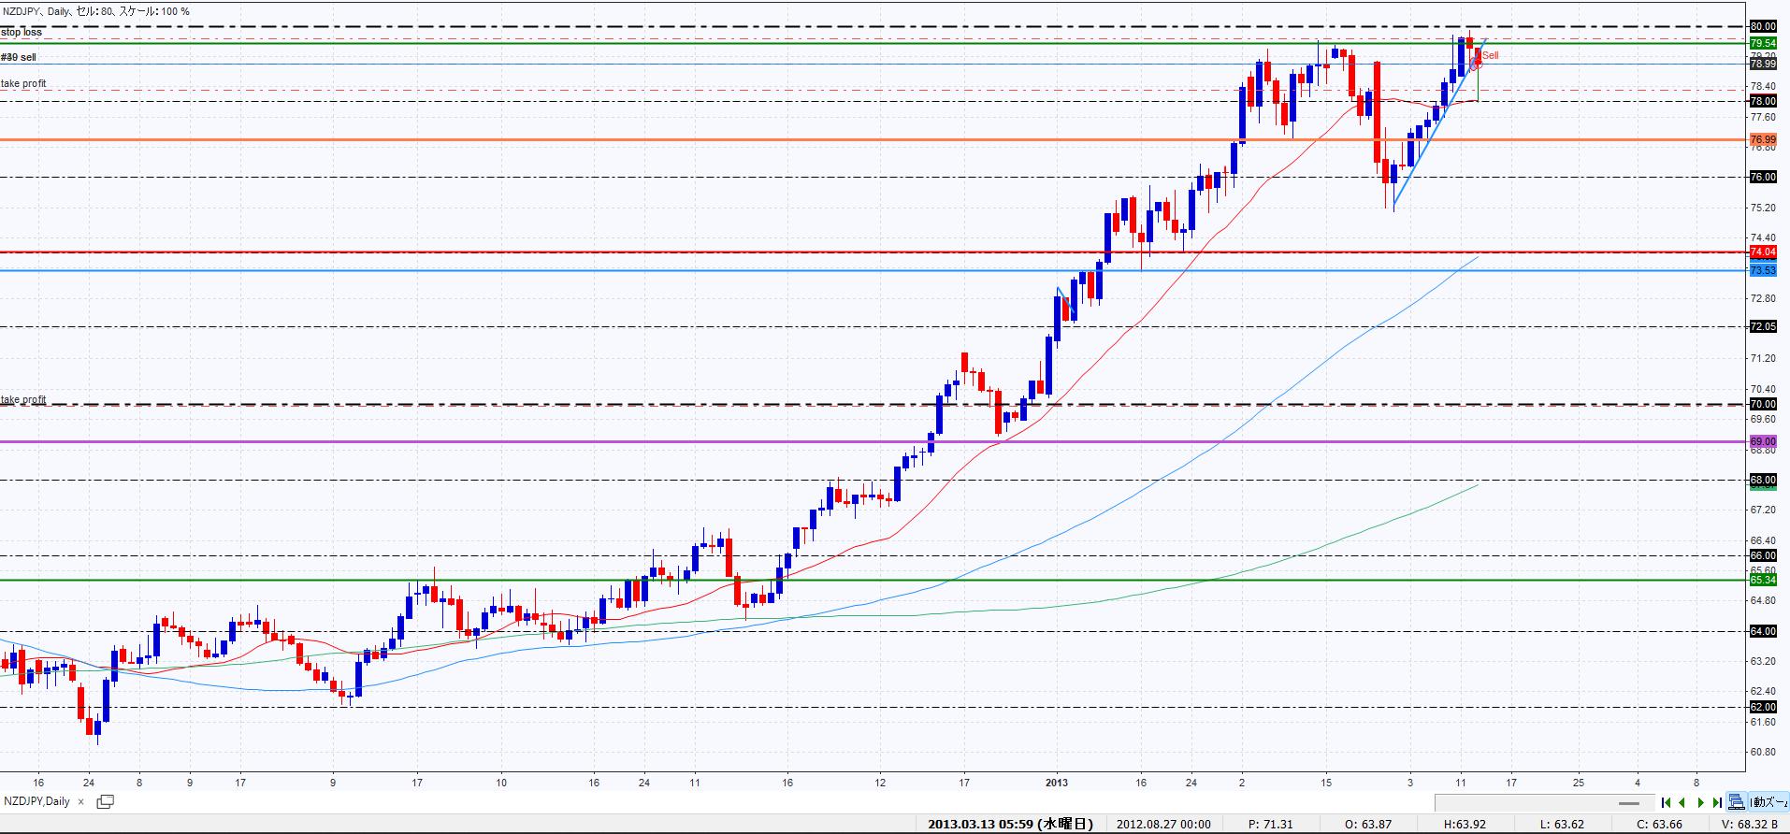Click the chart shift monitor icon

tap(1736, 802)
